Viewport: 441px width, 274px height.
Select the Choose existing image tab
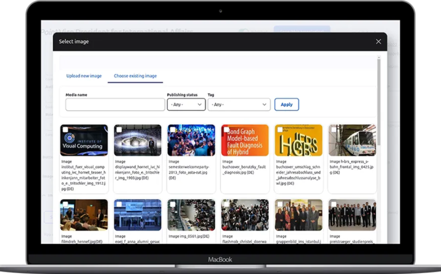pyautogui.click(x=135, y=76)
